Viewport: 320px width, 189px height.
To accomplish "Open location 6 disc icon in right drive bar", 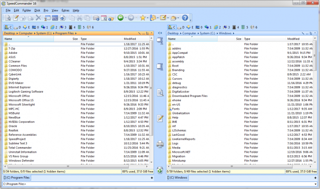I will tap(254, 27).
